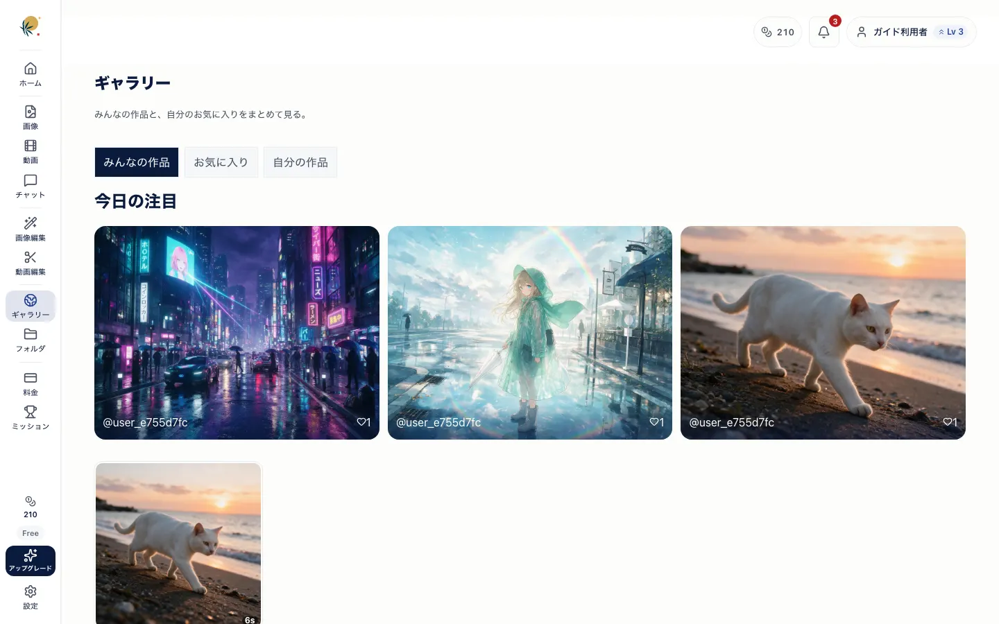Open the 6s cat video thumbnail
This screenshot has width=999, height=624.
click(178, 544)
